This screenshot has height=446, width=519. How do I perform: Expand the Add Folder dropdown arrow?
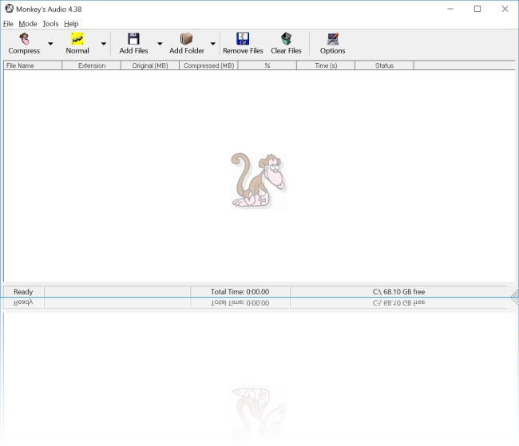point(213,43)
